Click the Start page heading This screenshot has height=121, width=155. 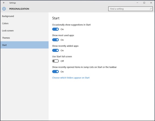pos(56,18)
